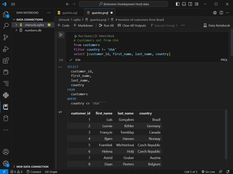Open the database cylinder view icon
The width and height of the screenshot is (233, 174).
6,118
